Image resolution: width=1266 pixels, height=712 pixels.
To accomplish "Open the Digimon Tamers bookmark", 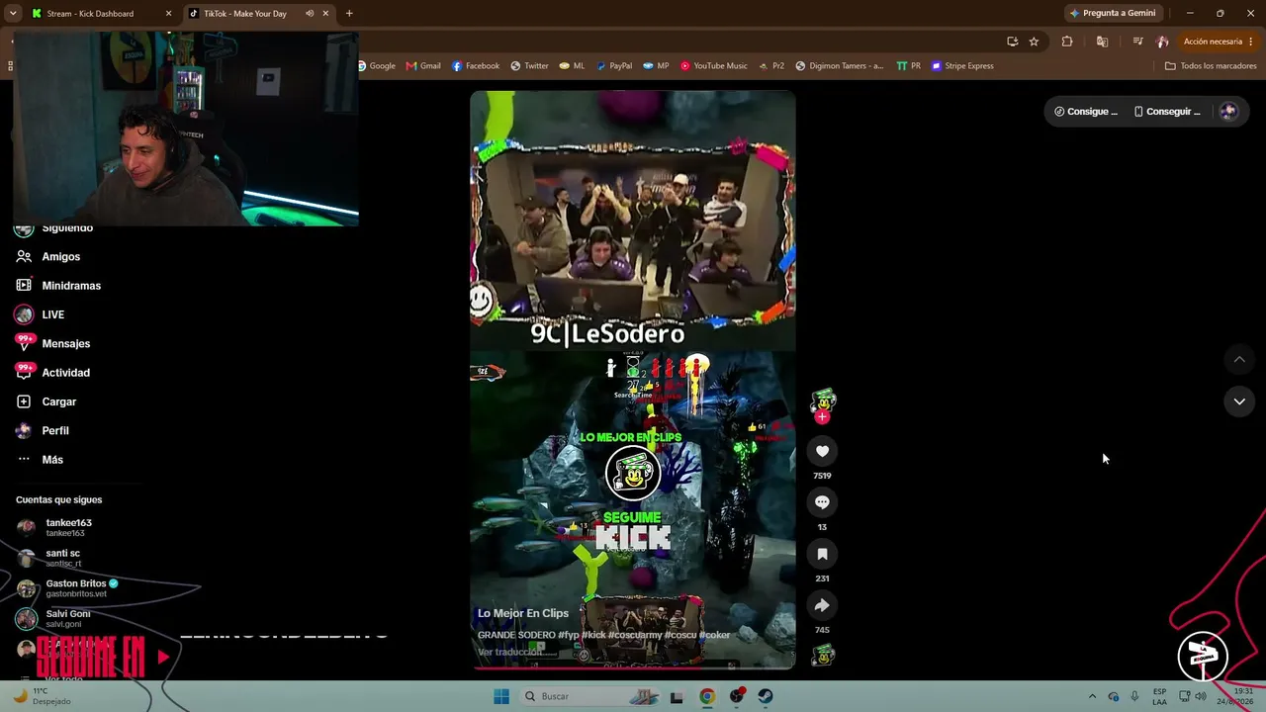I will (x=839, y=66).
